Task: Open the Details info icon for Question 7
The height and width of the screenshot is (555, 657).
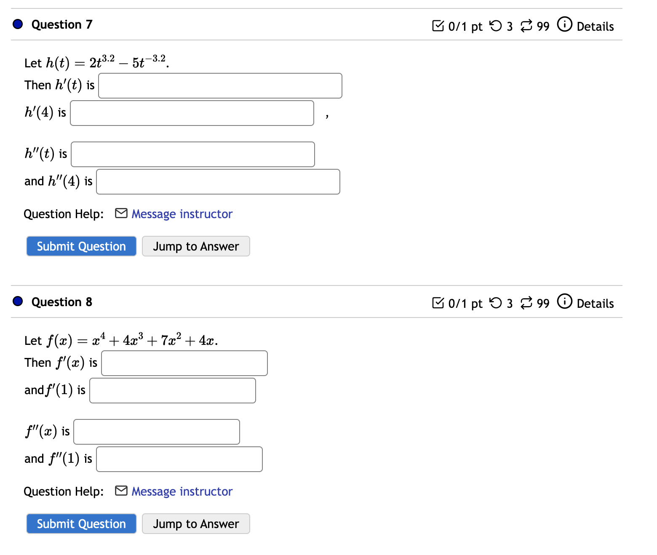Action: click(x=564, y=25)
